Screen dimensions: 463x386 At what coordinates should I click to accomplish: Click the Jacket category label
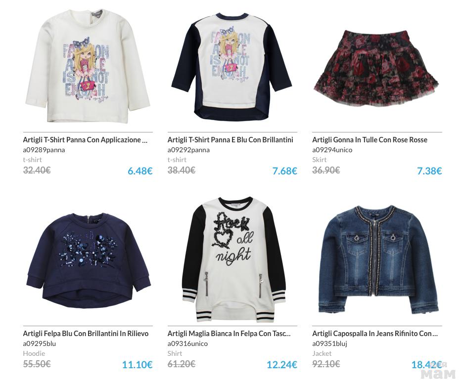click(x=322, y=353)
